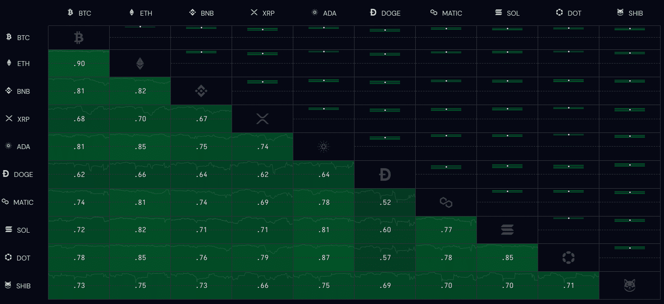The image size is (664, 304).
Task: Select the BNB diamond icon on the diagonal
Action: [201, 91]
